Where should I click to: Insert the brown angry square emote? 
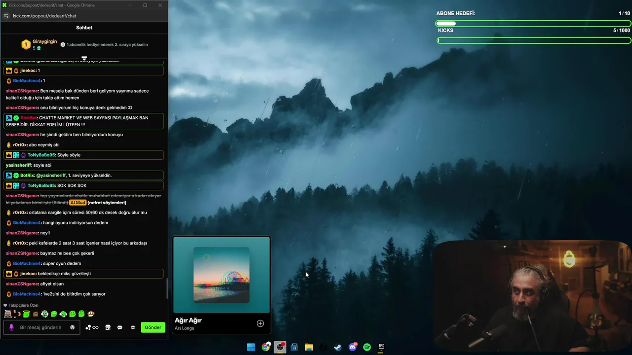pyautogui.click(x=36, y=314)
